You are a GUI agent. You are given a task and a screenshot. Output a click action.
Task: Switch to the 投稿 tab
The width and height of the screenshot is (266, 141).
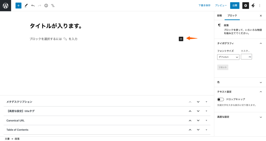point(220,16)
